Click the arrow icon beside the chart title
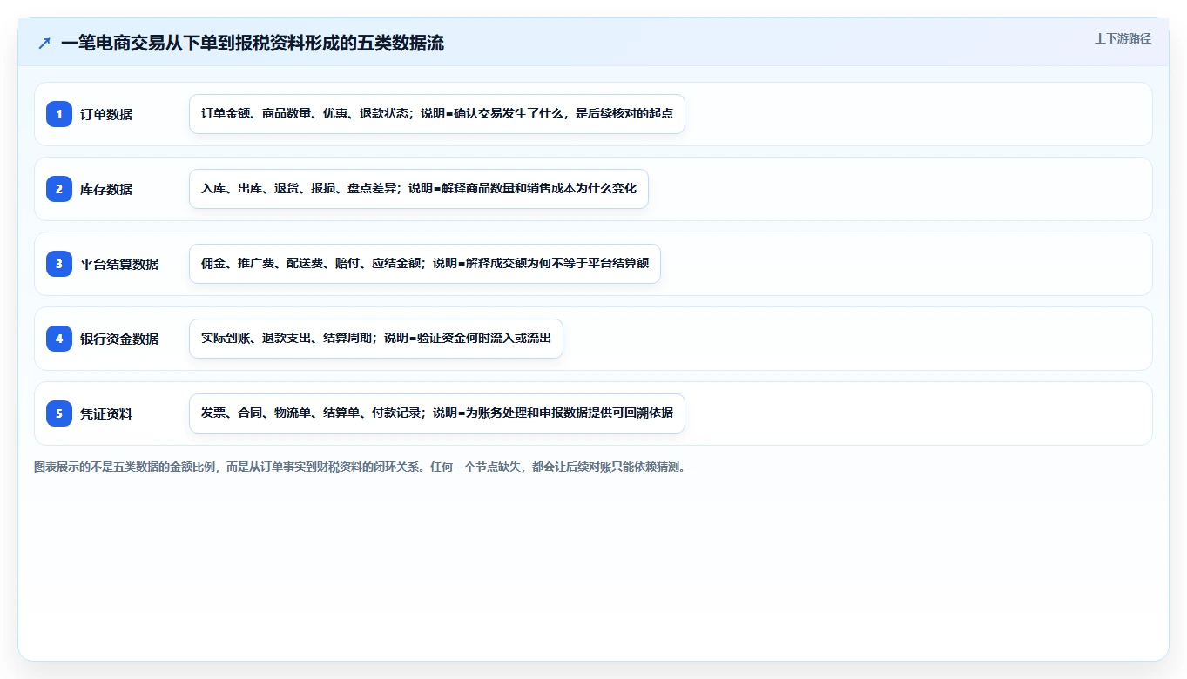Screen dimensions: 1187x679 [44, 43]
